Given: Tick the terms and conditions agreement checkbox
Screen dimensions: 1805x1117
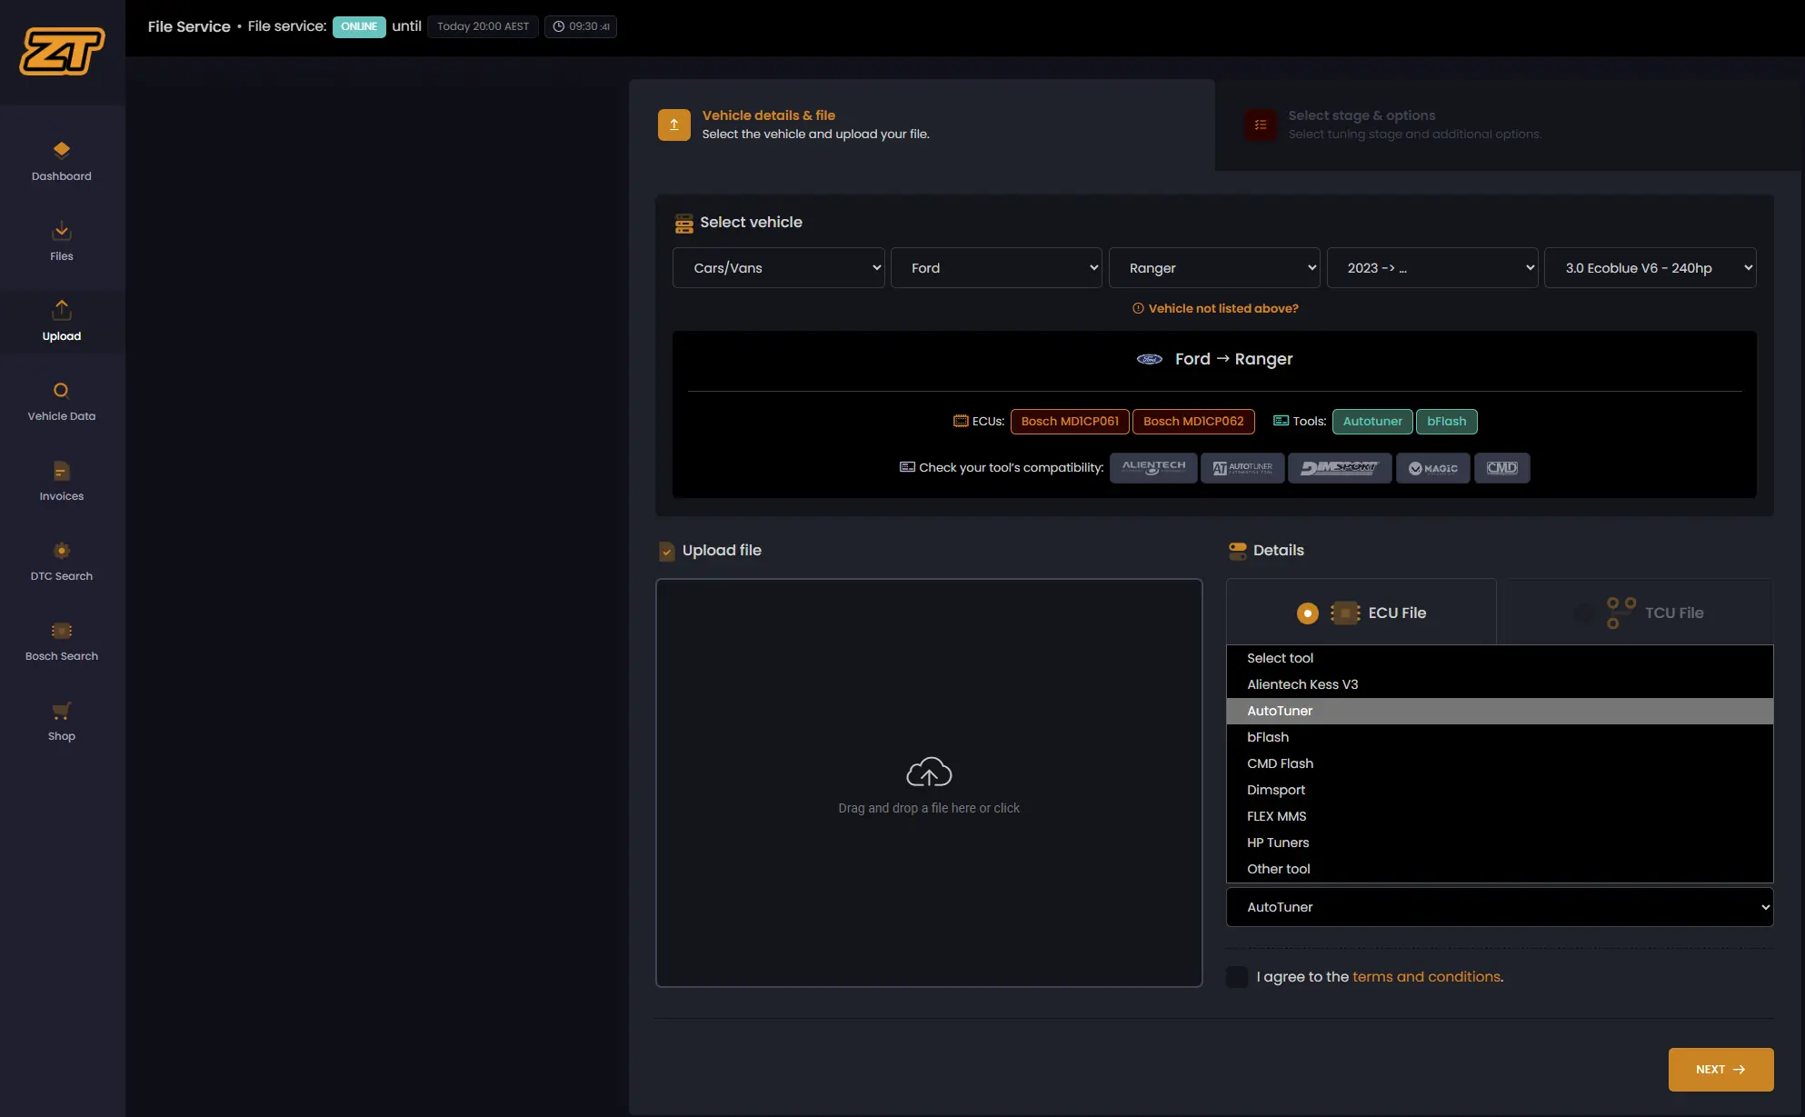Looking at the screenshot, I should (1237, 977).
